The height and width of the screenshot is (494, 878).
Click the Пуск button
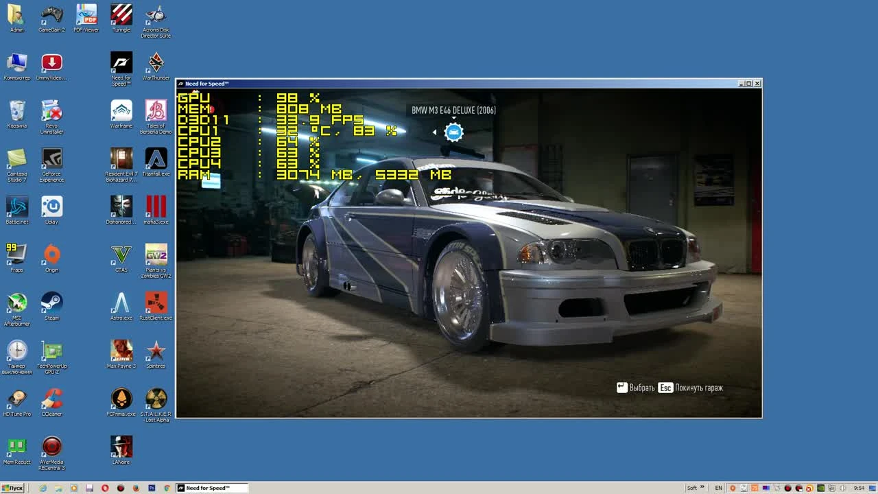12,488
